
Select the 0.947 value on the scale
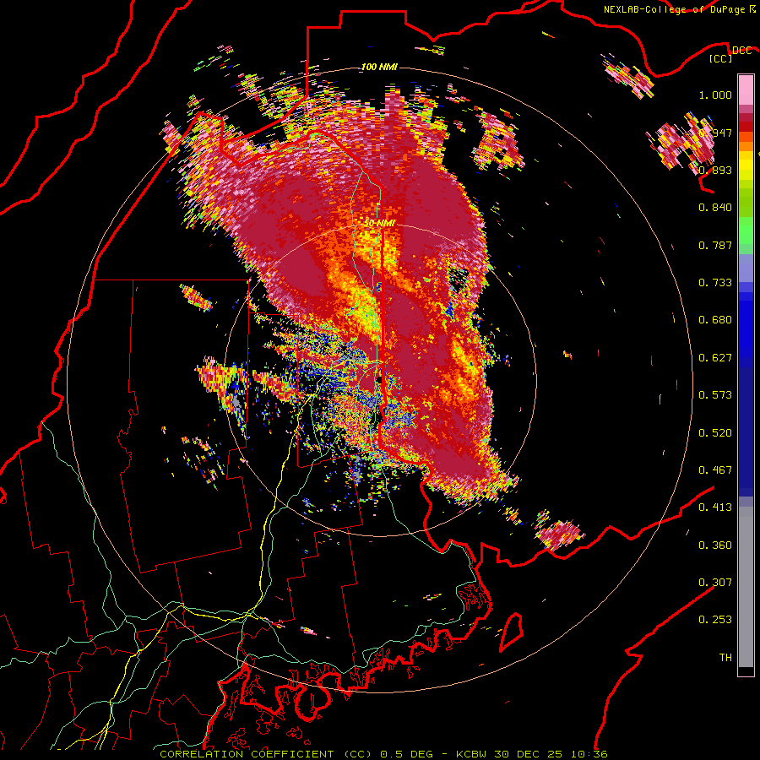click(716, 133)
